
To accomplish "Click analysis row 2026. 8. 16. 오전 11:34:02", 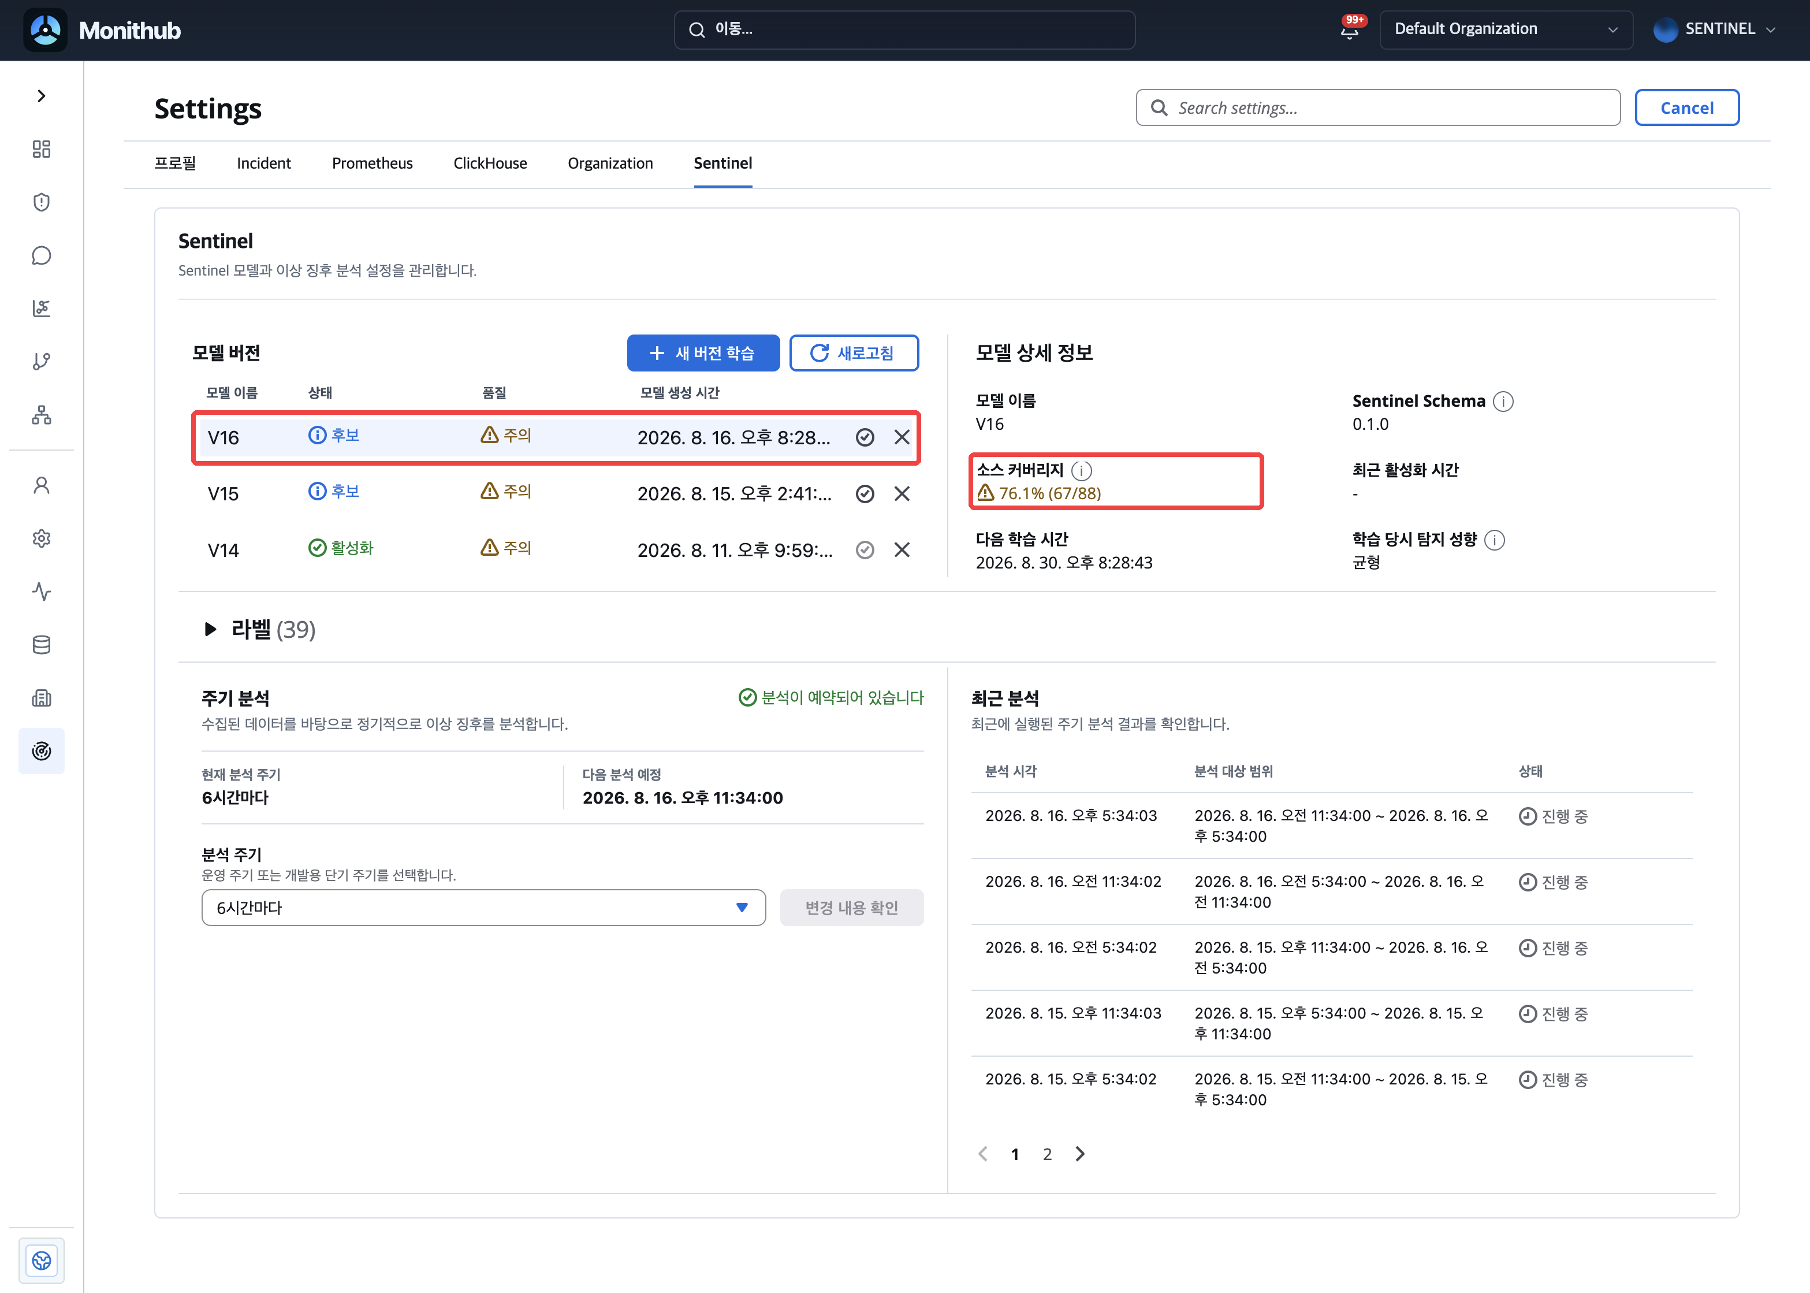I will pos(1332,891).
